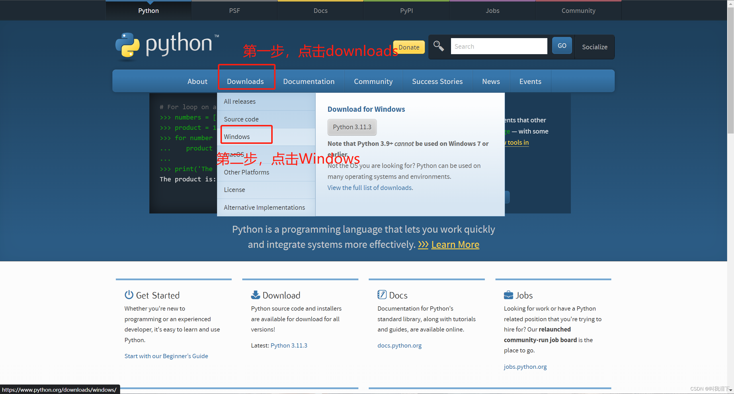This screenshot has width=734, height=394.
Task: Click the Get Started power icon
Action: (x=129, y=295)
